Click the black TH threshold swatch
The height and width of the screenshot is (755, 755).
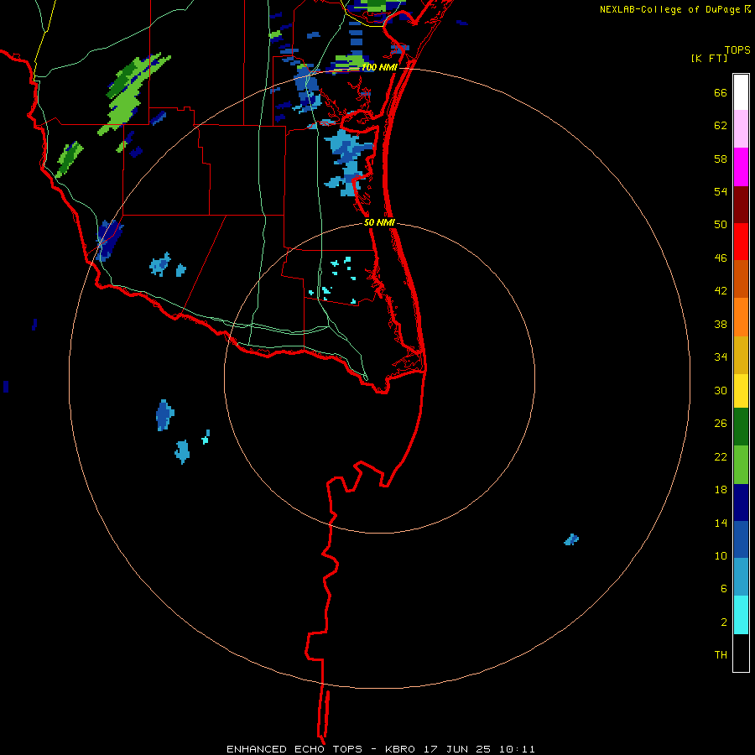tap(741, 653)
